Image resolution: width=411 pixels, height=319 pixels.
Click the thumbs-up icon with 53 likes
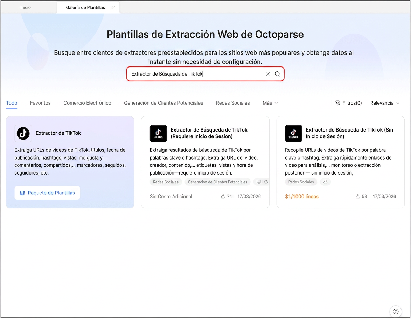(358, 197)
